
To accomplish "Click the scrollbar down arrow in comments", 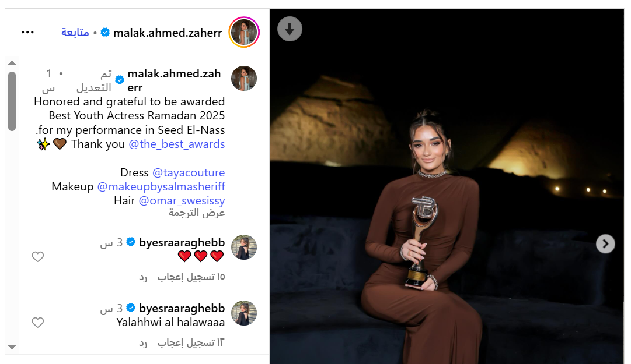I will 12,347.
